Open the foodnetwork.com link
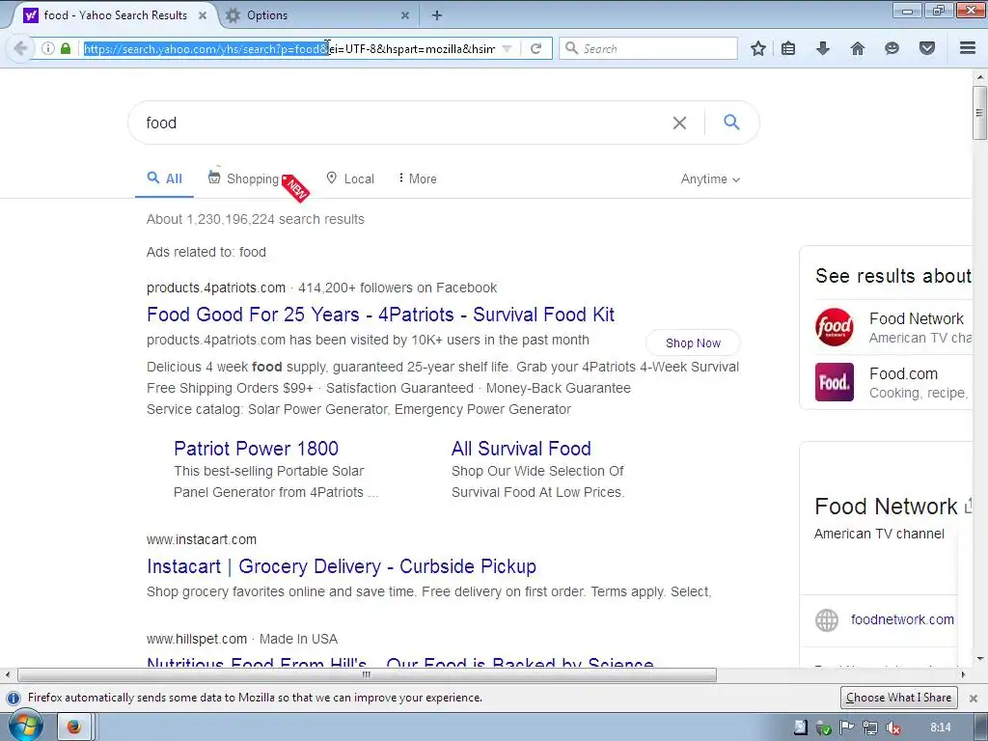The width and height of the screenshot is (988, 741). (902, 620)
